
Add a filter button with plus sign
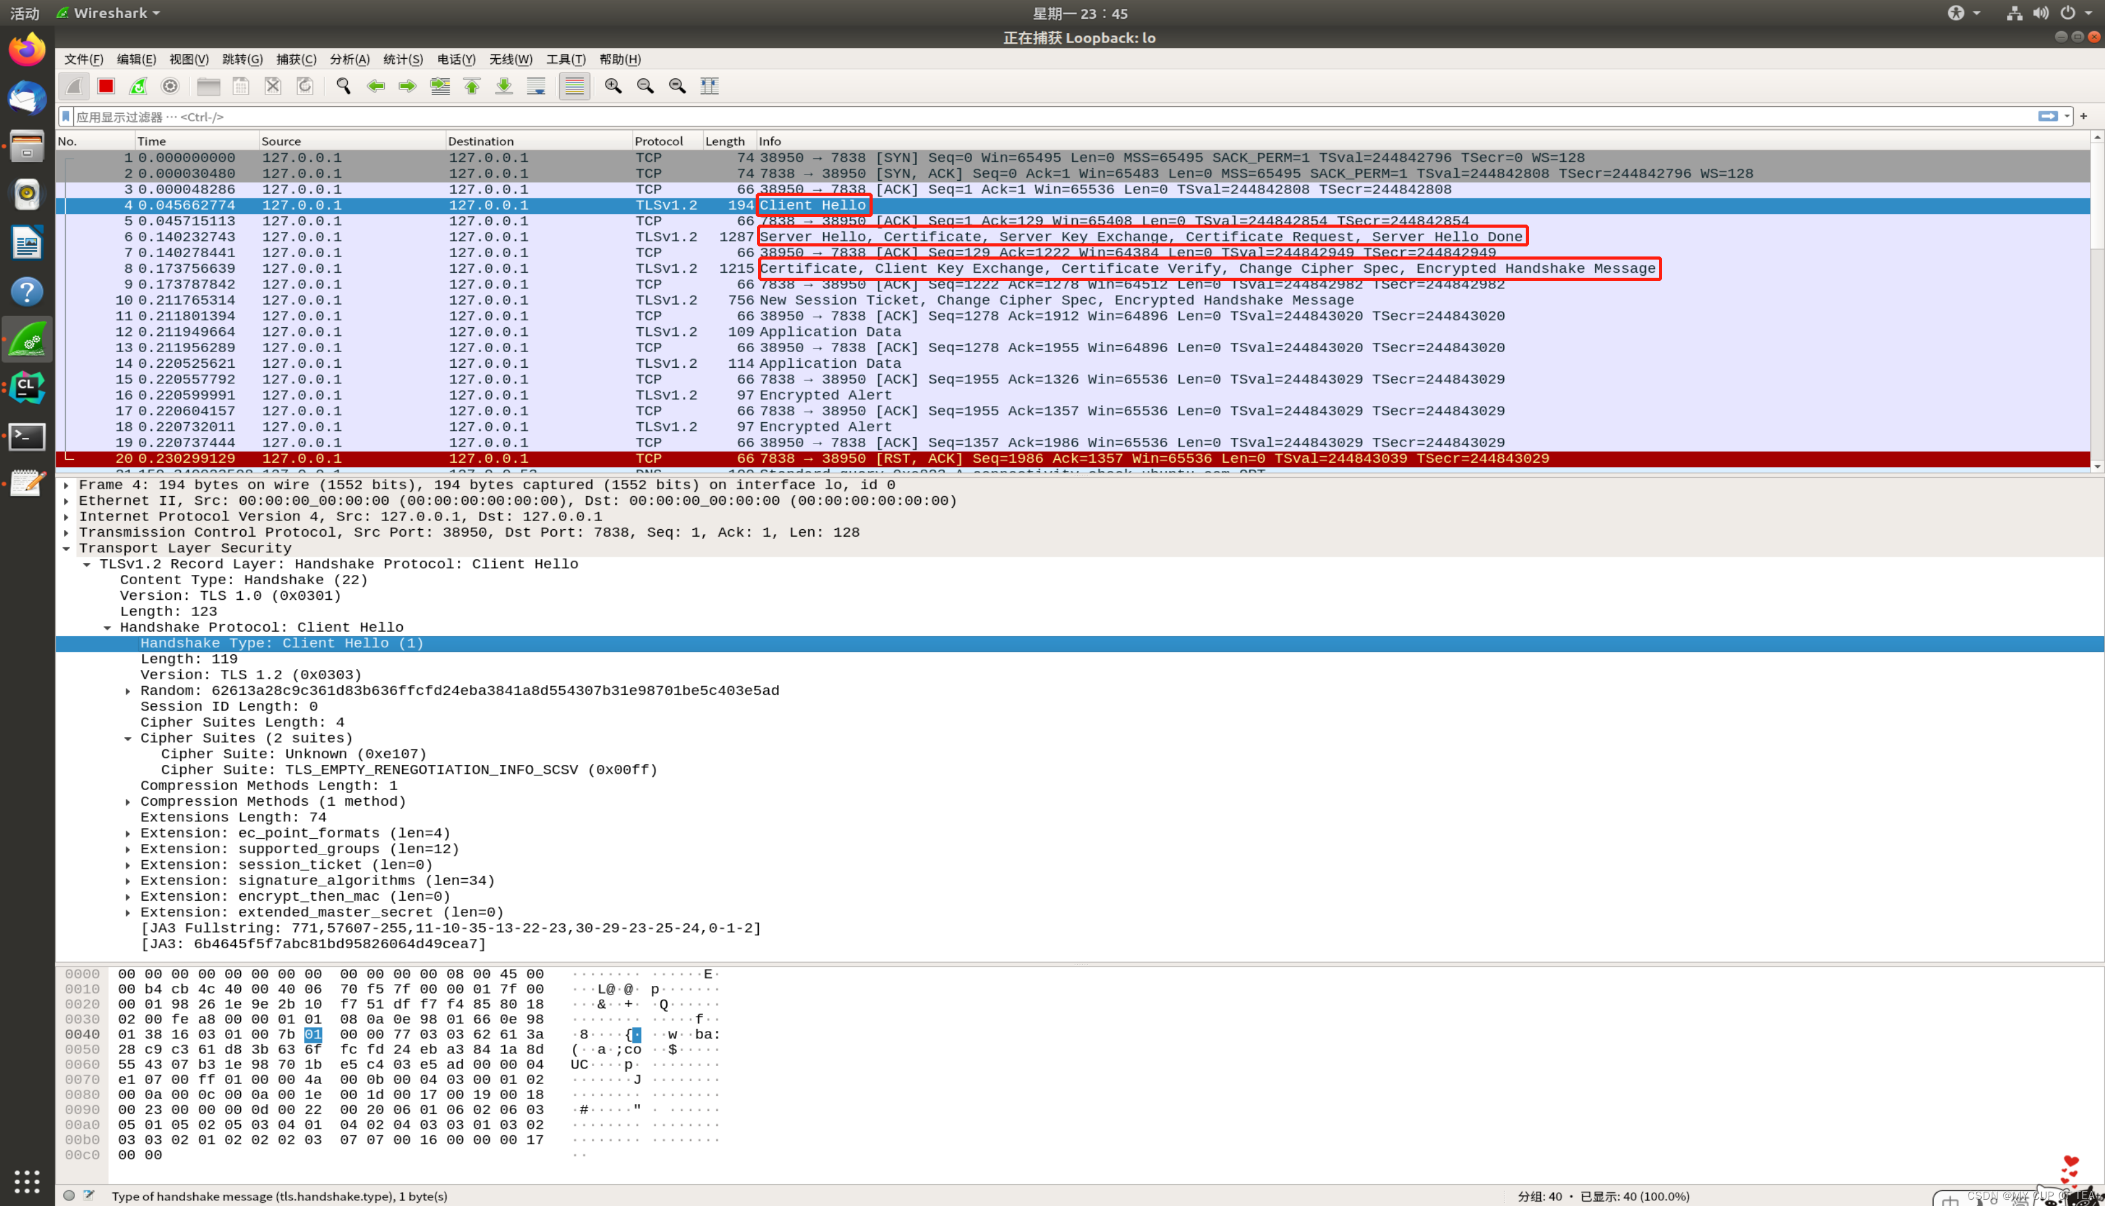tap(2084, 116)
